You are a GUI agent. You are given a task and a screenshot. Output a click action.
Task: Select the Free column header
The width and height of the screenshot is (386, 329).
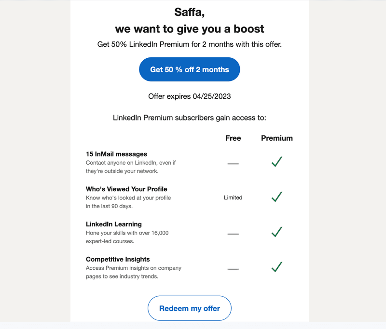tap(233, 138)
